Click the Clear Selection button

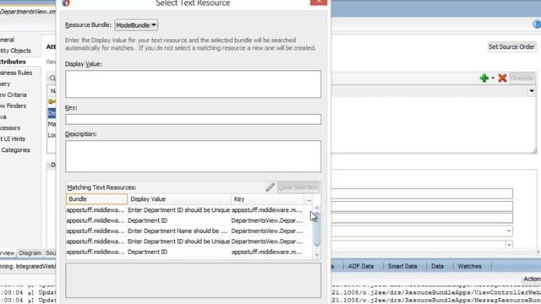[x=298, y=187]
